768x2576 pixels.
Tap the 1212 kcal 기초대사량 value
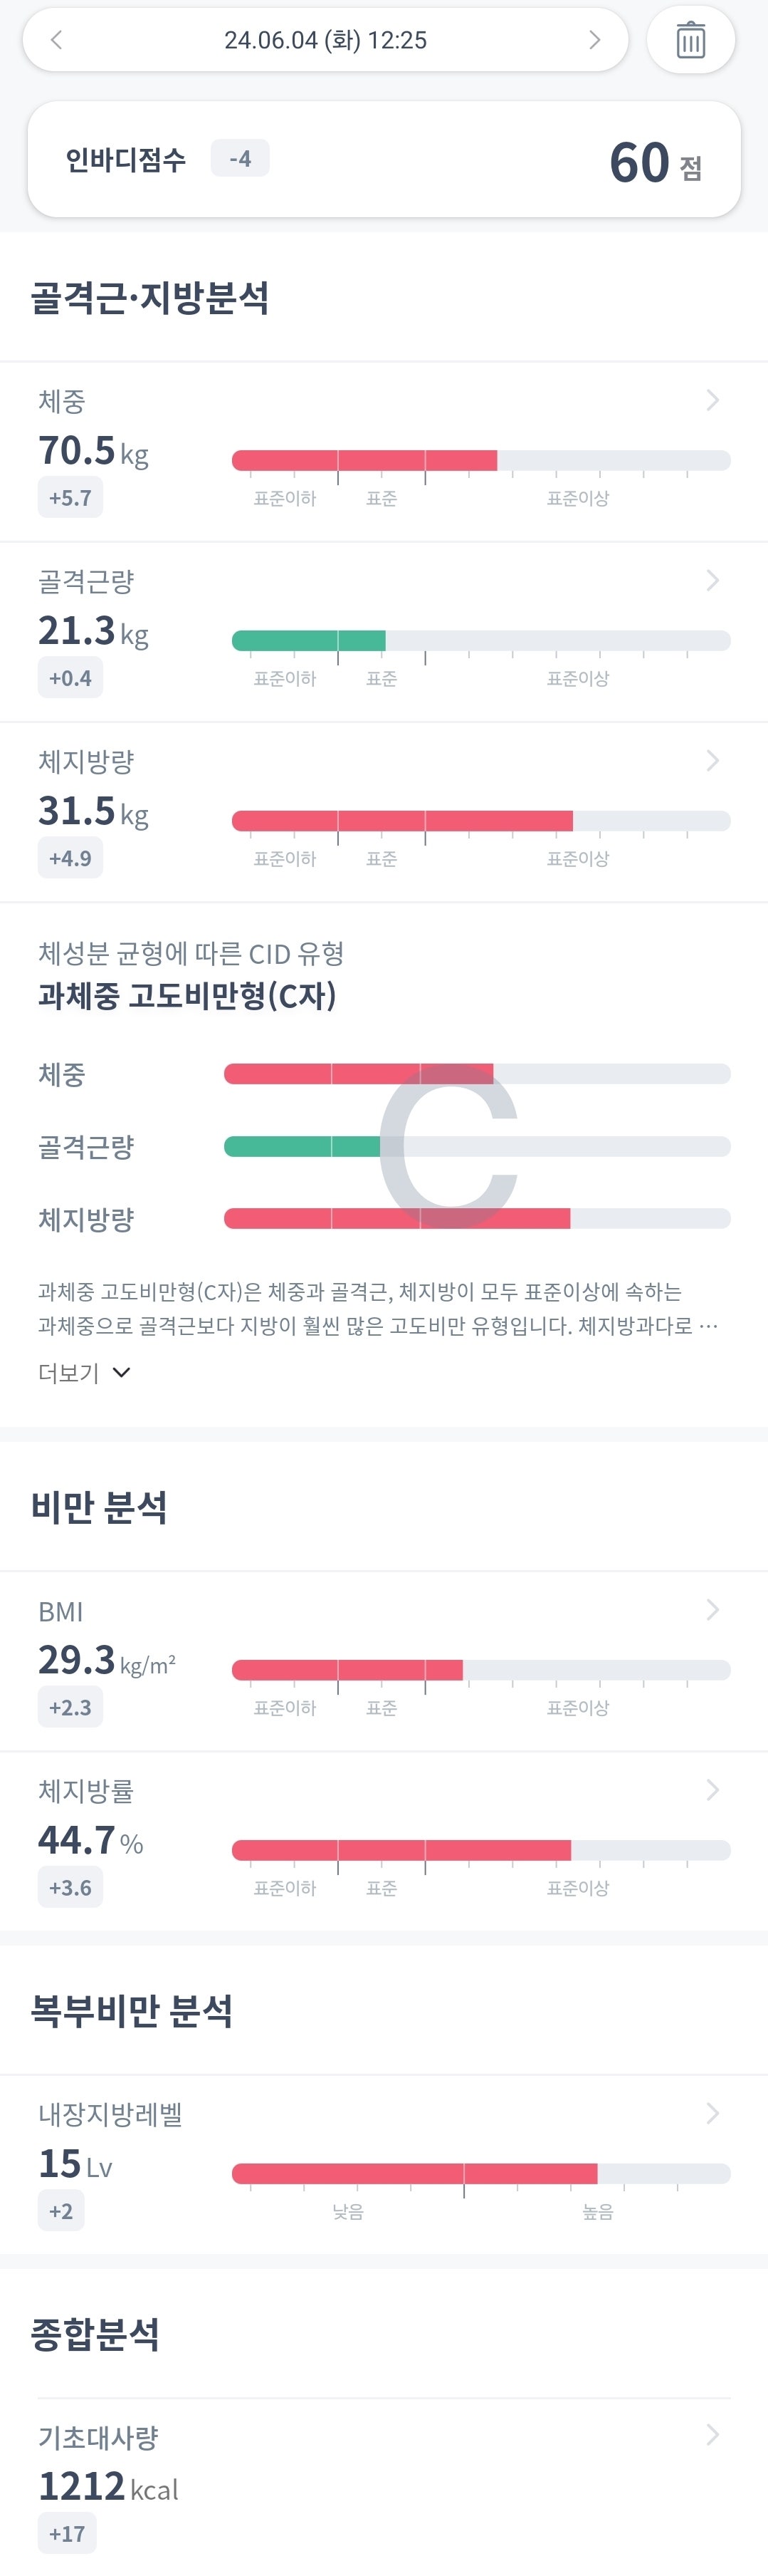108,2485
